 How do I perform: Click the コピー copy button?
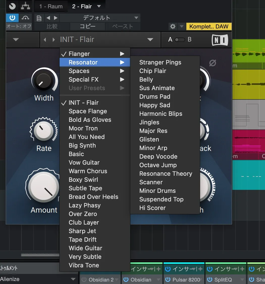pos(87,26)
